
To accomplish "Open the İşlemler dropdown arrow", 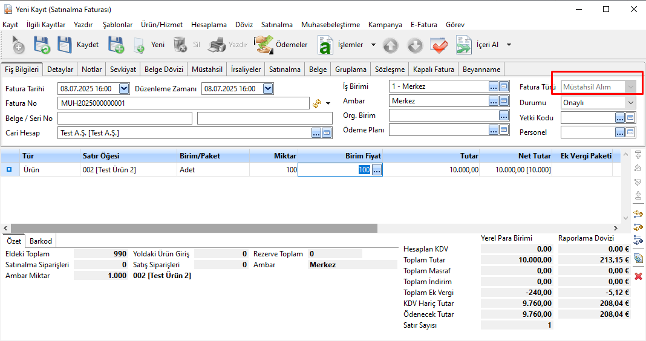I will 373,45.
